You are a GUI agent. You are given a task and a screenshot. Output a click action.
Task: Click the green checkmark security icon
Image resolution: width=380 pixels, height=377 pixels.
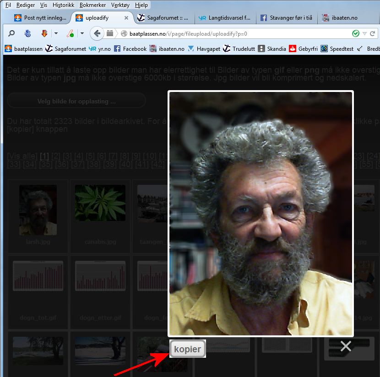[356, 33]
